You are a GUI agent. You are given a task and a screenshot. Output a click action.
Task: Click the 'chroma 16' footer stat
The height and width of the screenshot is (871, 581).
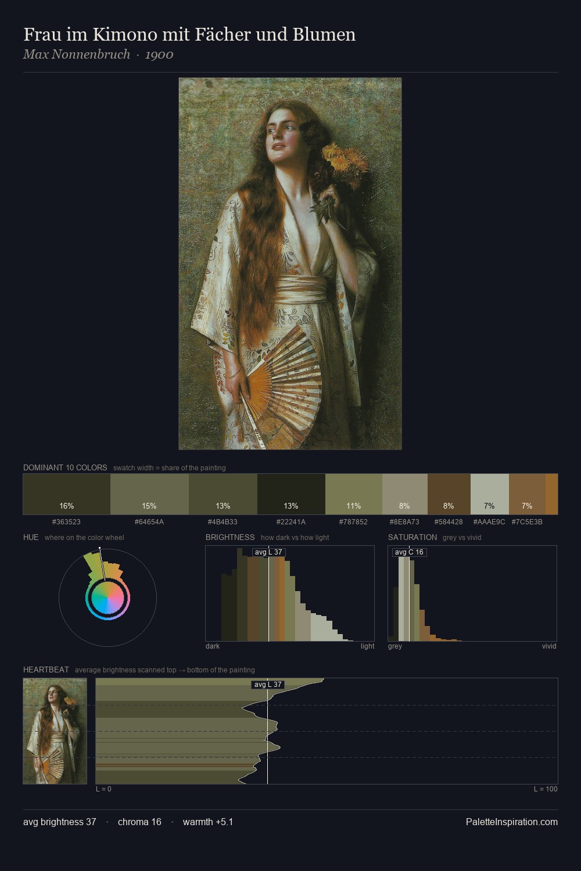[x=139, y=822]
